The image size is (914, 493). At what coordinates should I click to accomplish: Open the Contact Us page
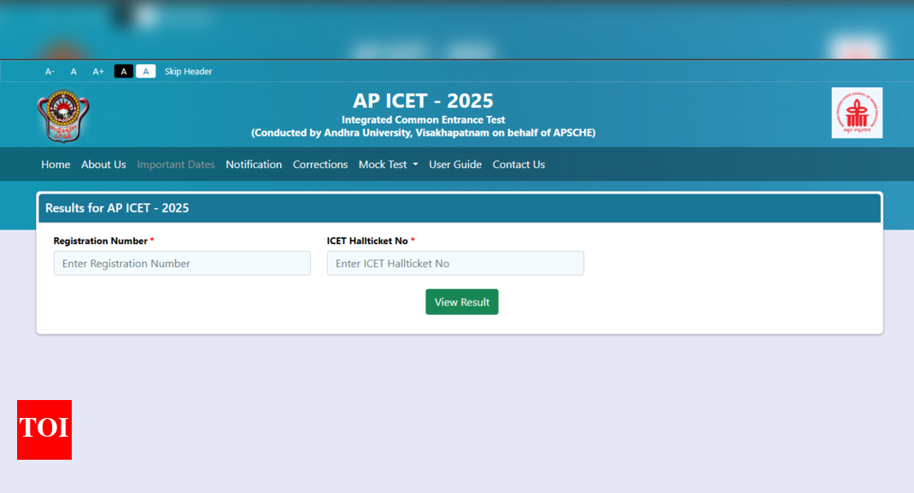(x=519, y=165)
